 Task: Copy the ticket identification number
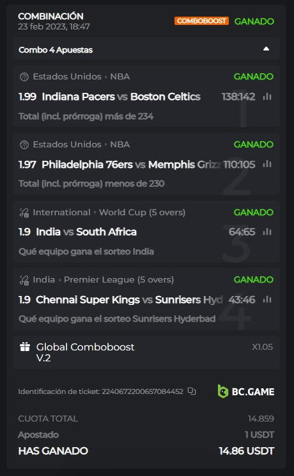tap(192, 391)
